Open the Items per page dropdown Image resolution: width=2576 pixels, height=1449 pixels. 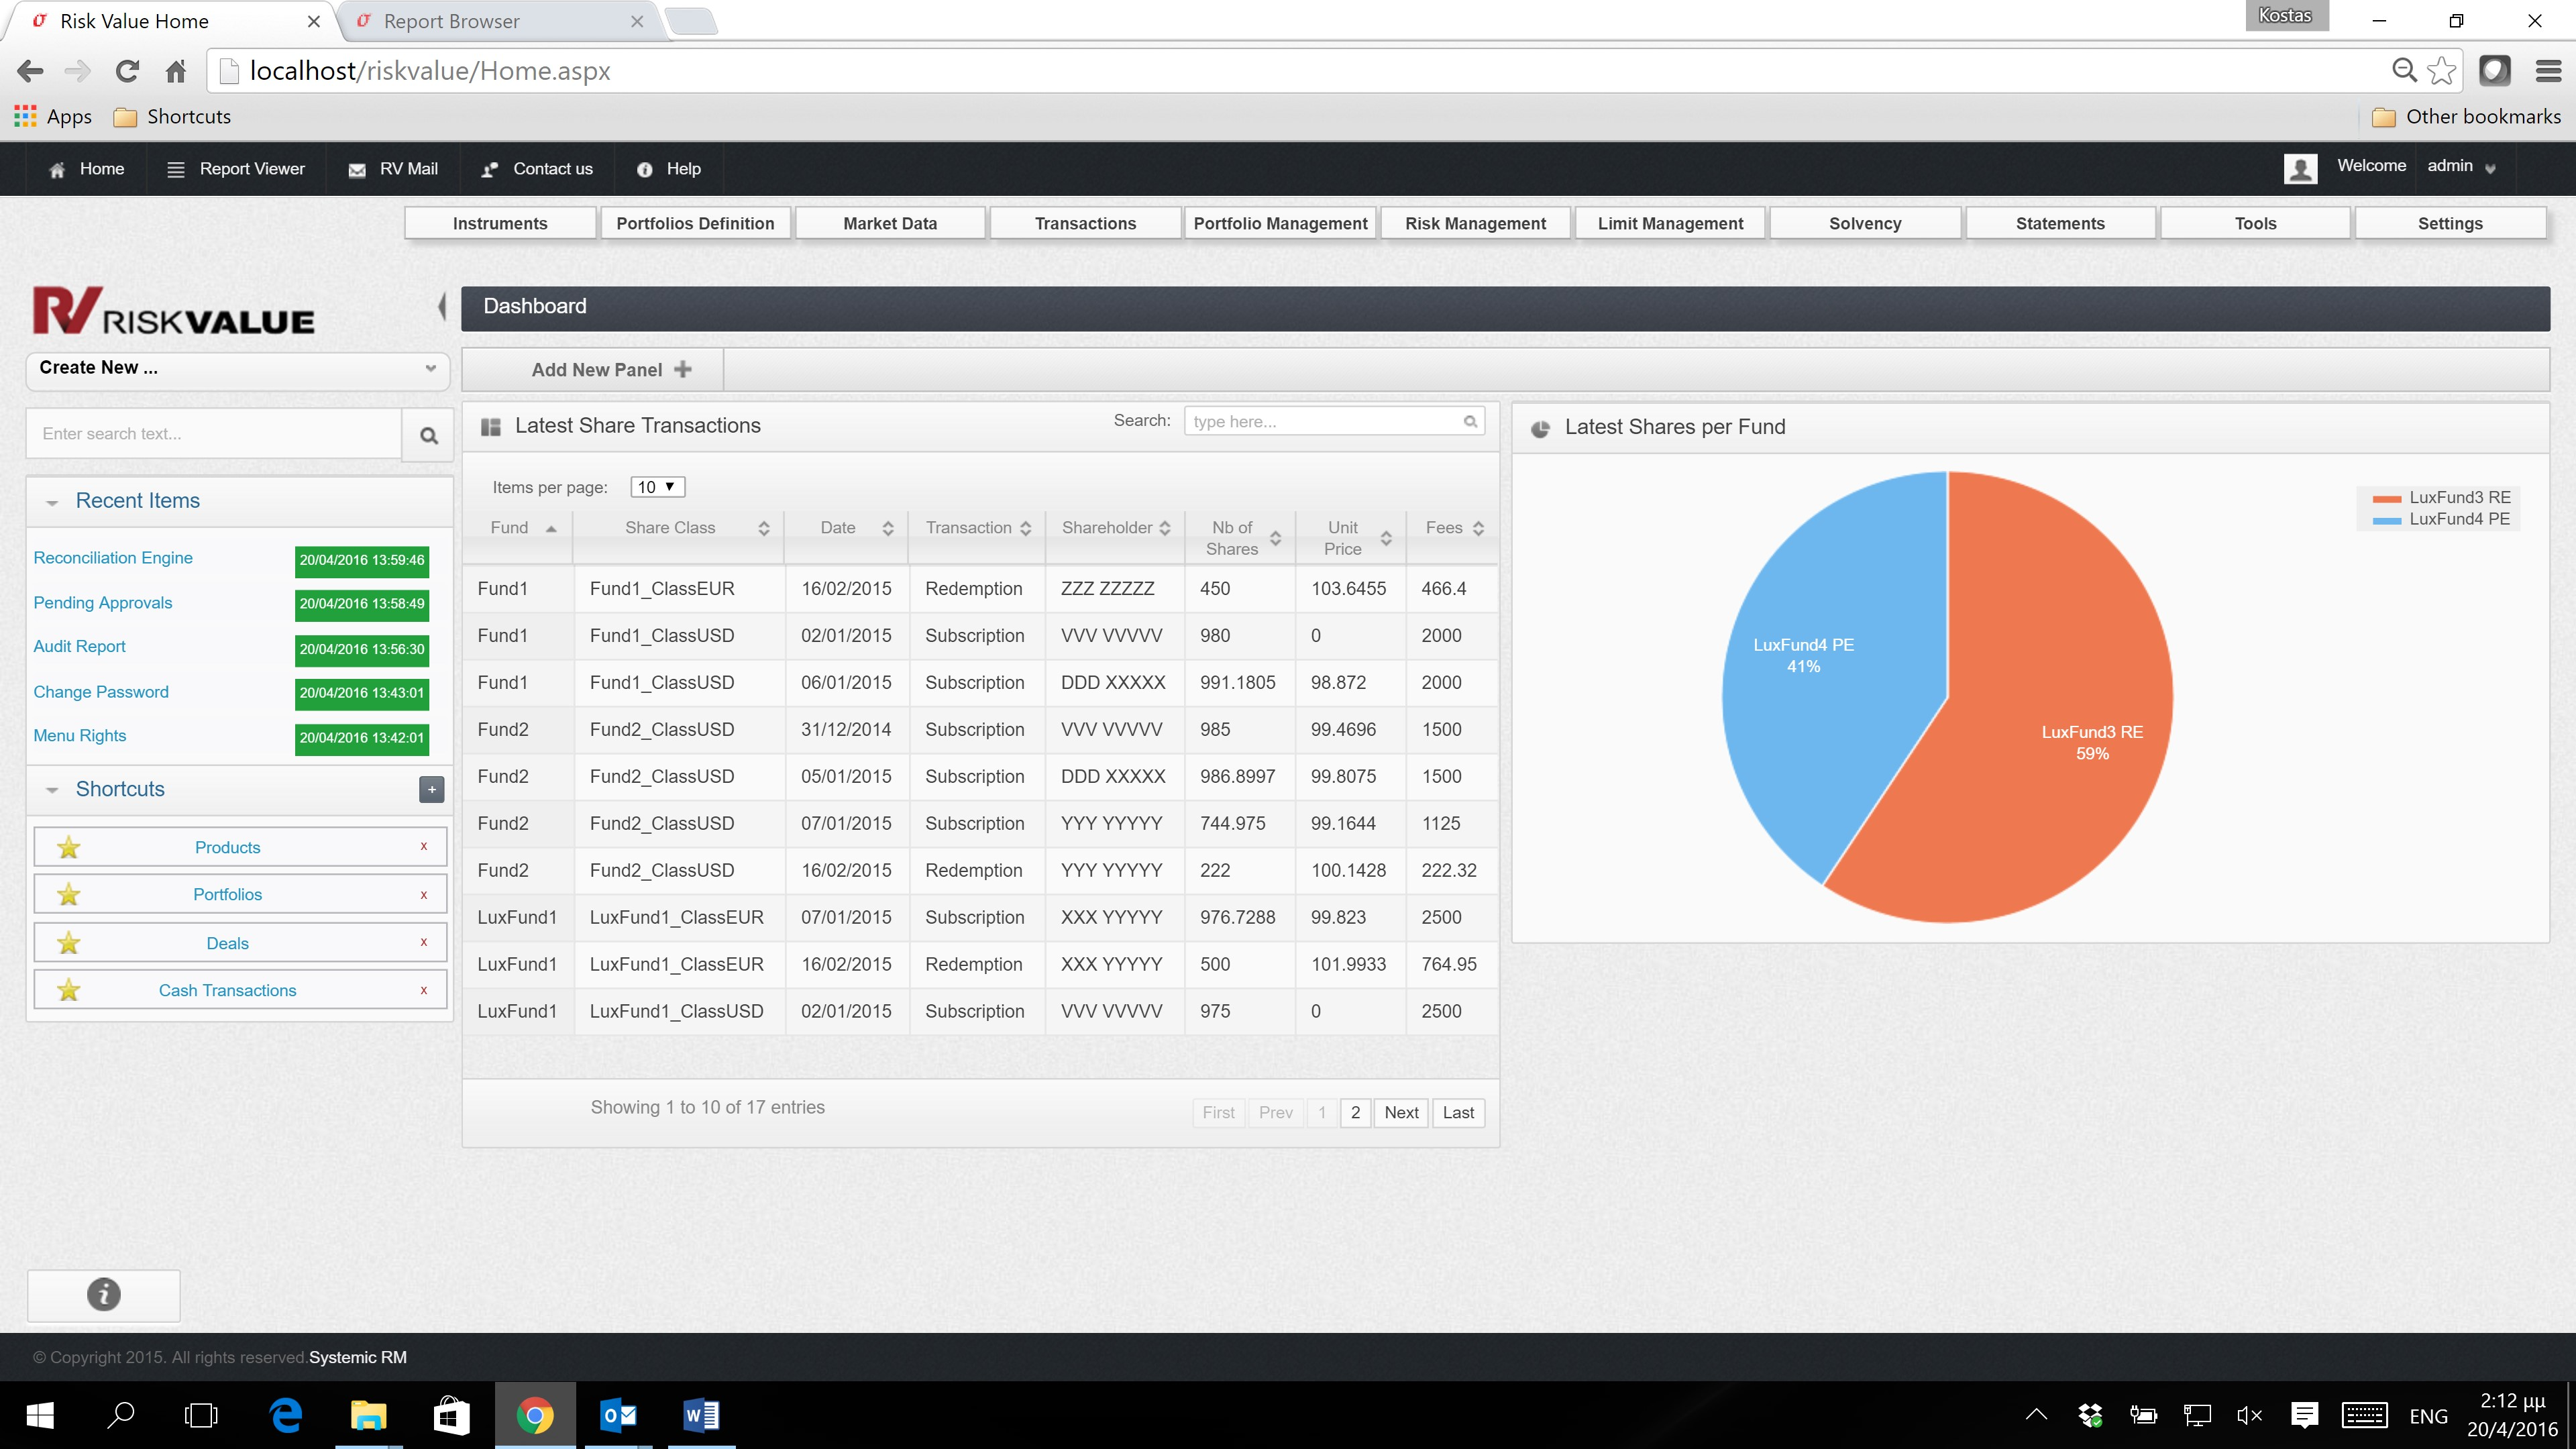click(657, 487)
